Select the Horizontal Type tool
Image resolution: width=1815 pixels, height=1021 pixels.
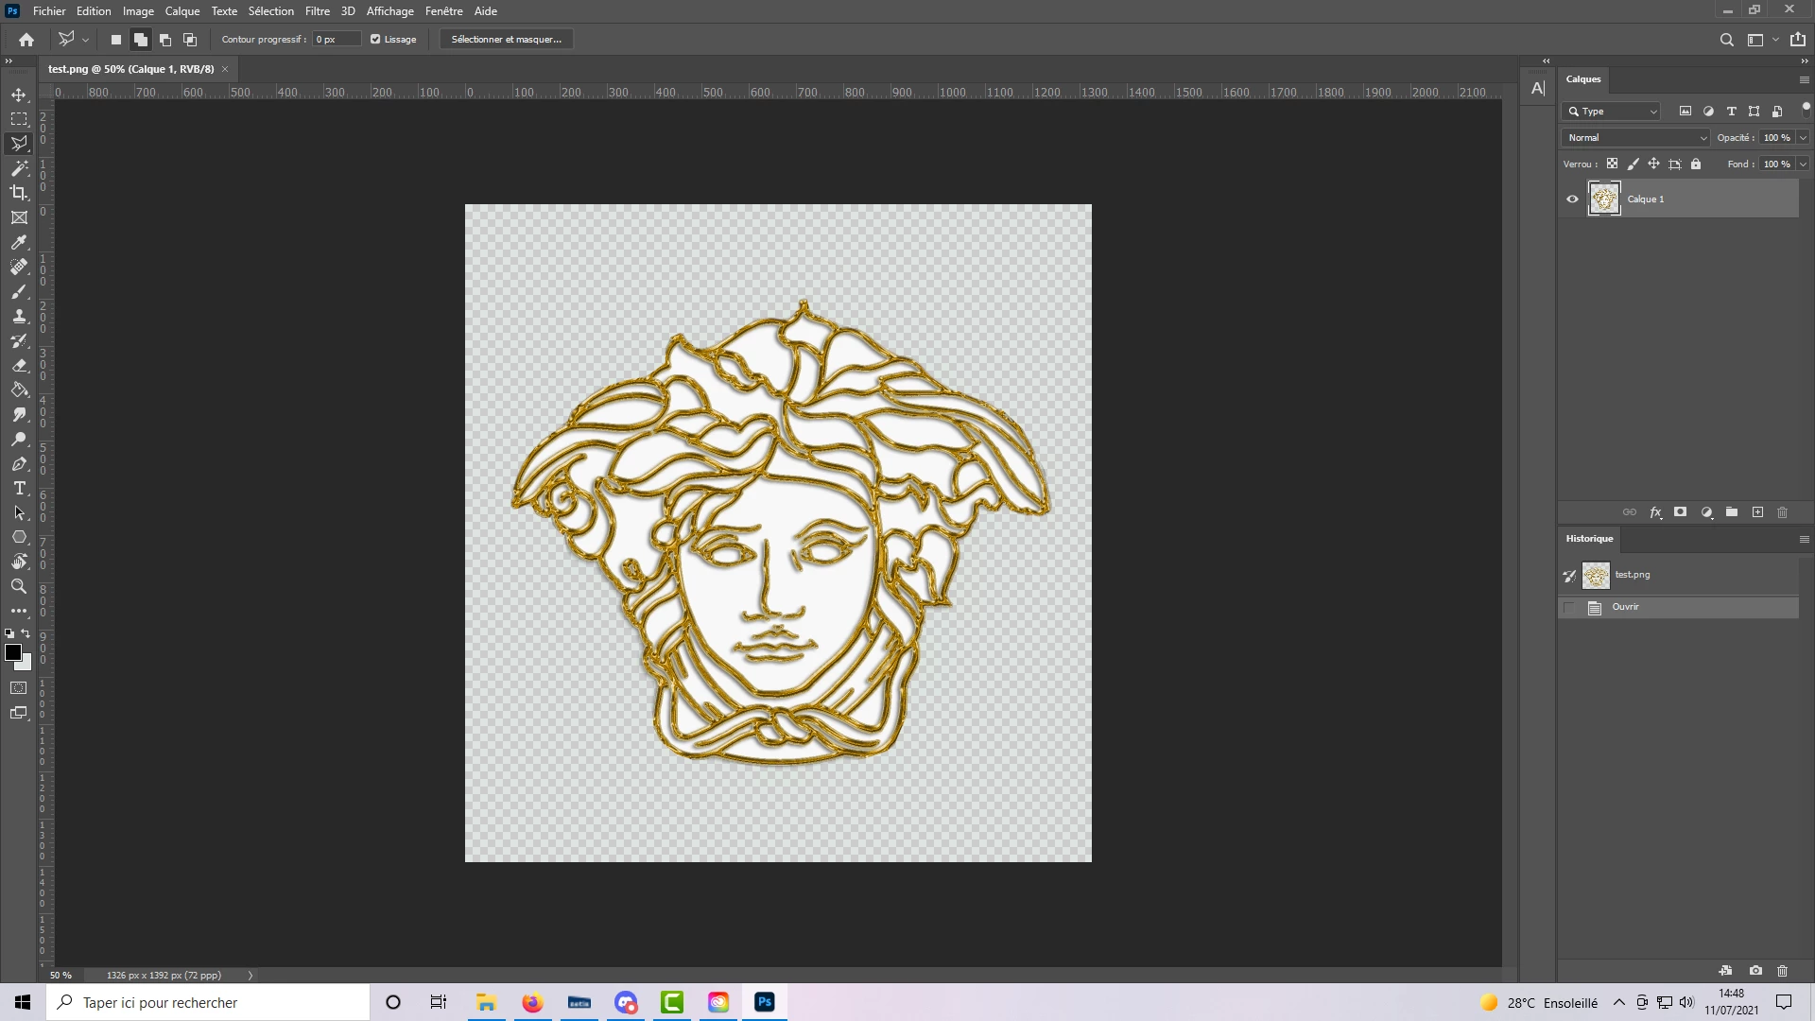pyautogui.click(x=19, y=489)
